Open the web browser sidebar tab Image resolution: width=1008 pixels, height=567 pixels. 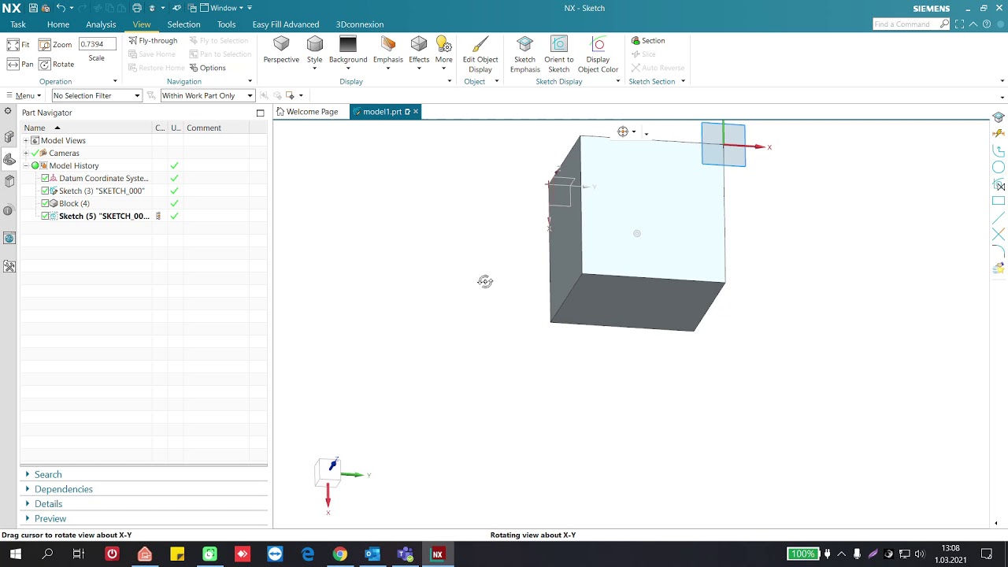point(9,239)
